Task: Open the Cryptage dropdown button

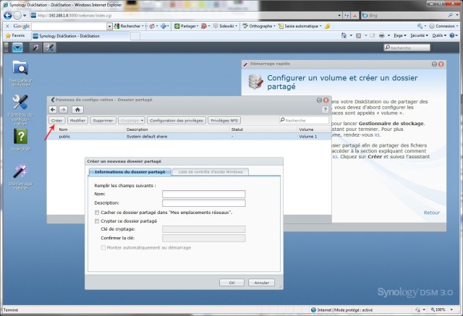Action: [132, 121]
